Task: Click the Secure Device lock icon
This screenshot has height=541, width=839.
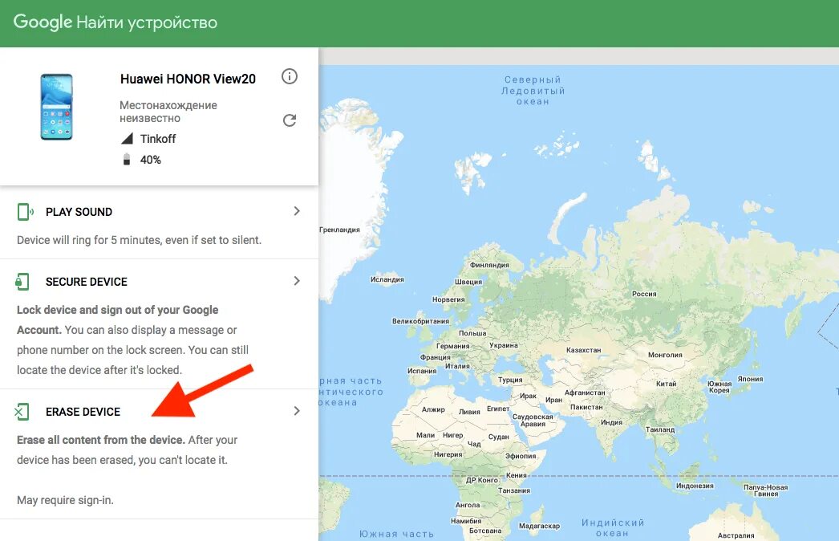Action: coord(22,282)
